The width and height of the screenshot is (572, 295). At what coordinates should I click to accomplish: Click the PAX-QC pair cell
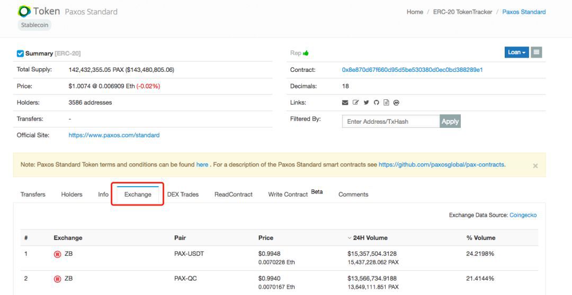(185, 279)
